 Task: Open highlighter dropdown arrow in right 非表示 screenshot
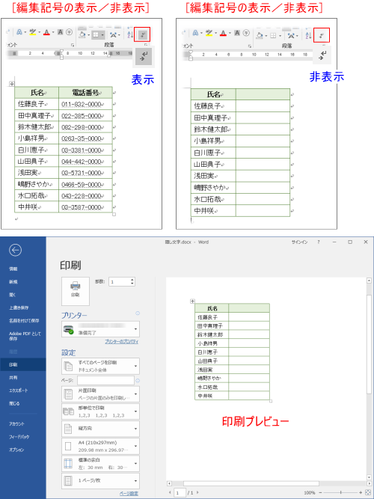point(216,33)
